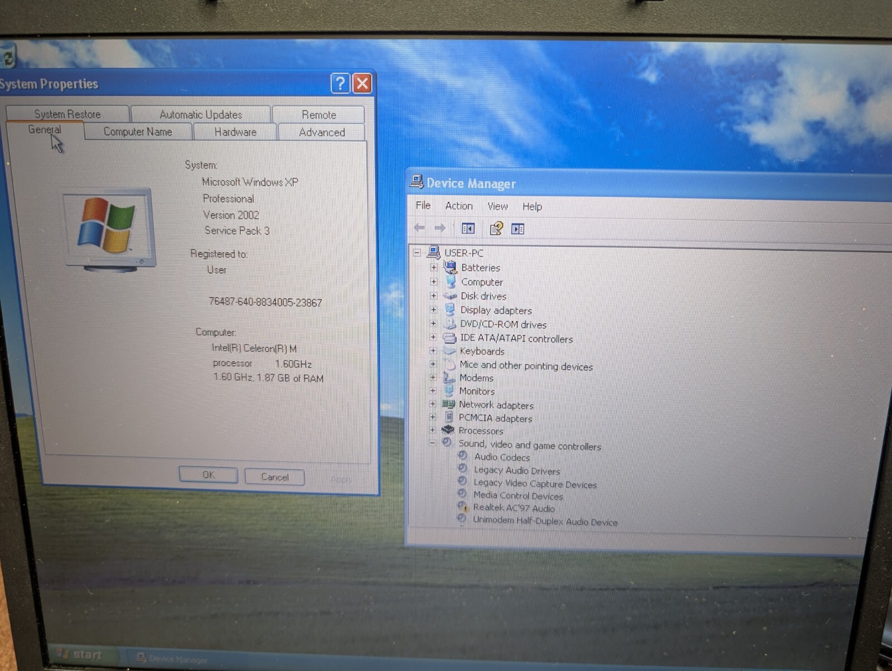Screen dimensions: 892x671
Task: Expand the Mice and other pointing devices node
Action: pos(433,364)
